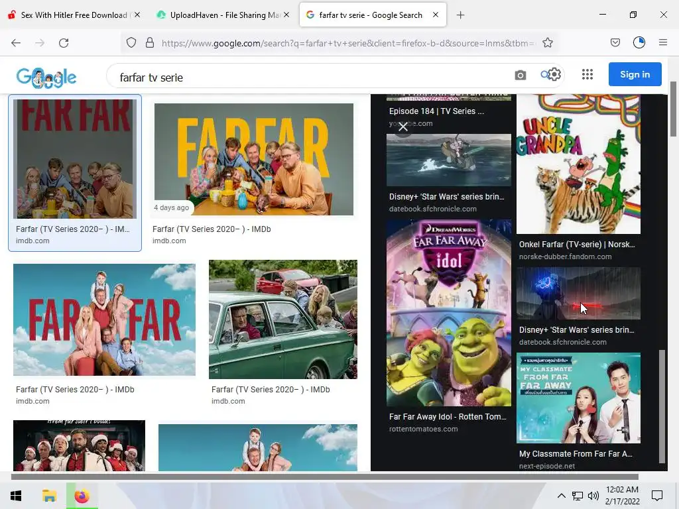Viewport: 679px width, 509px height.
Task: Show hidden system tray icons
Action: pos(561,496)
